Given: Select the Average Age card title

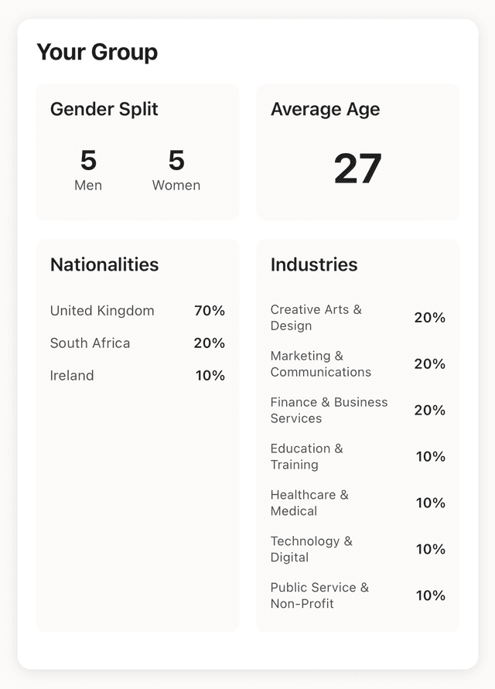Looking at the screenshot, I should (325, 109).
